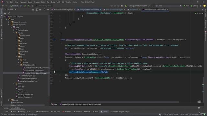This screenshot has width=207, height=116.
Task: Open the Terminal tool window
Action: click(x=78, y=112)
